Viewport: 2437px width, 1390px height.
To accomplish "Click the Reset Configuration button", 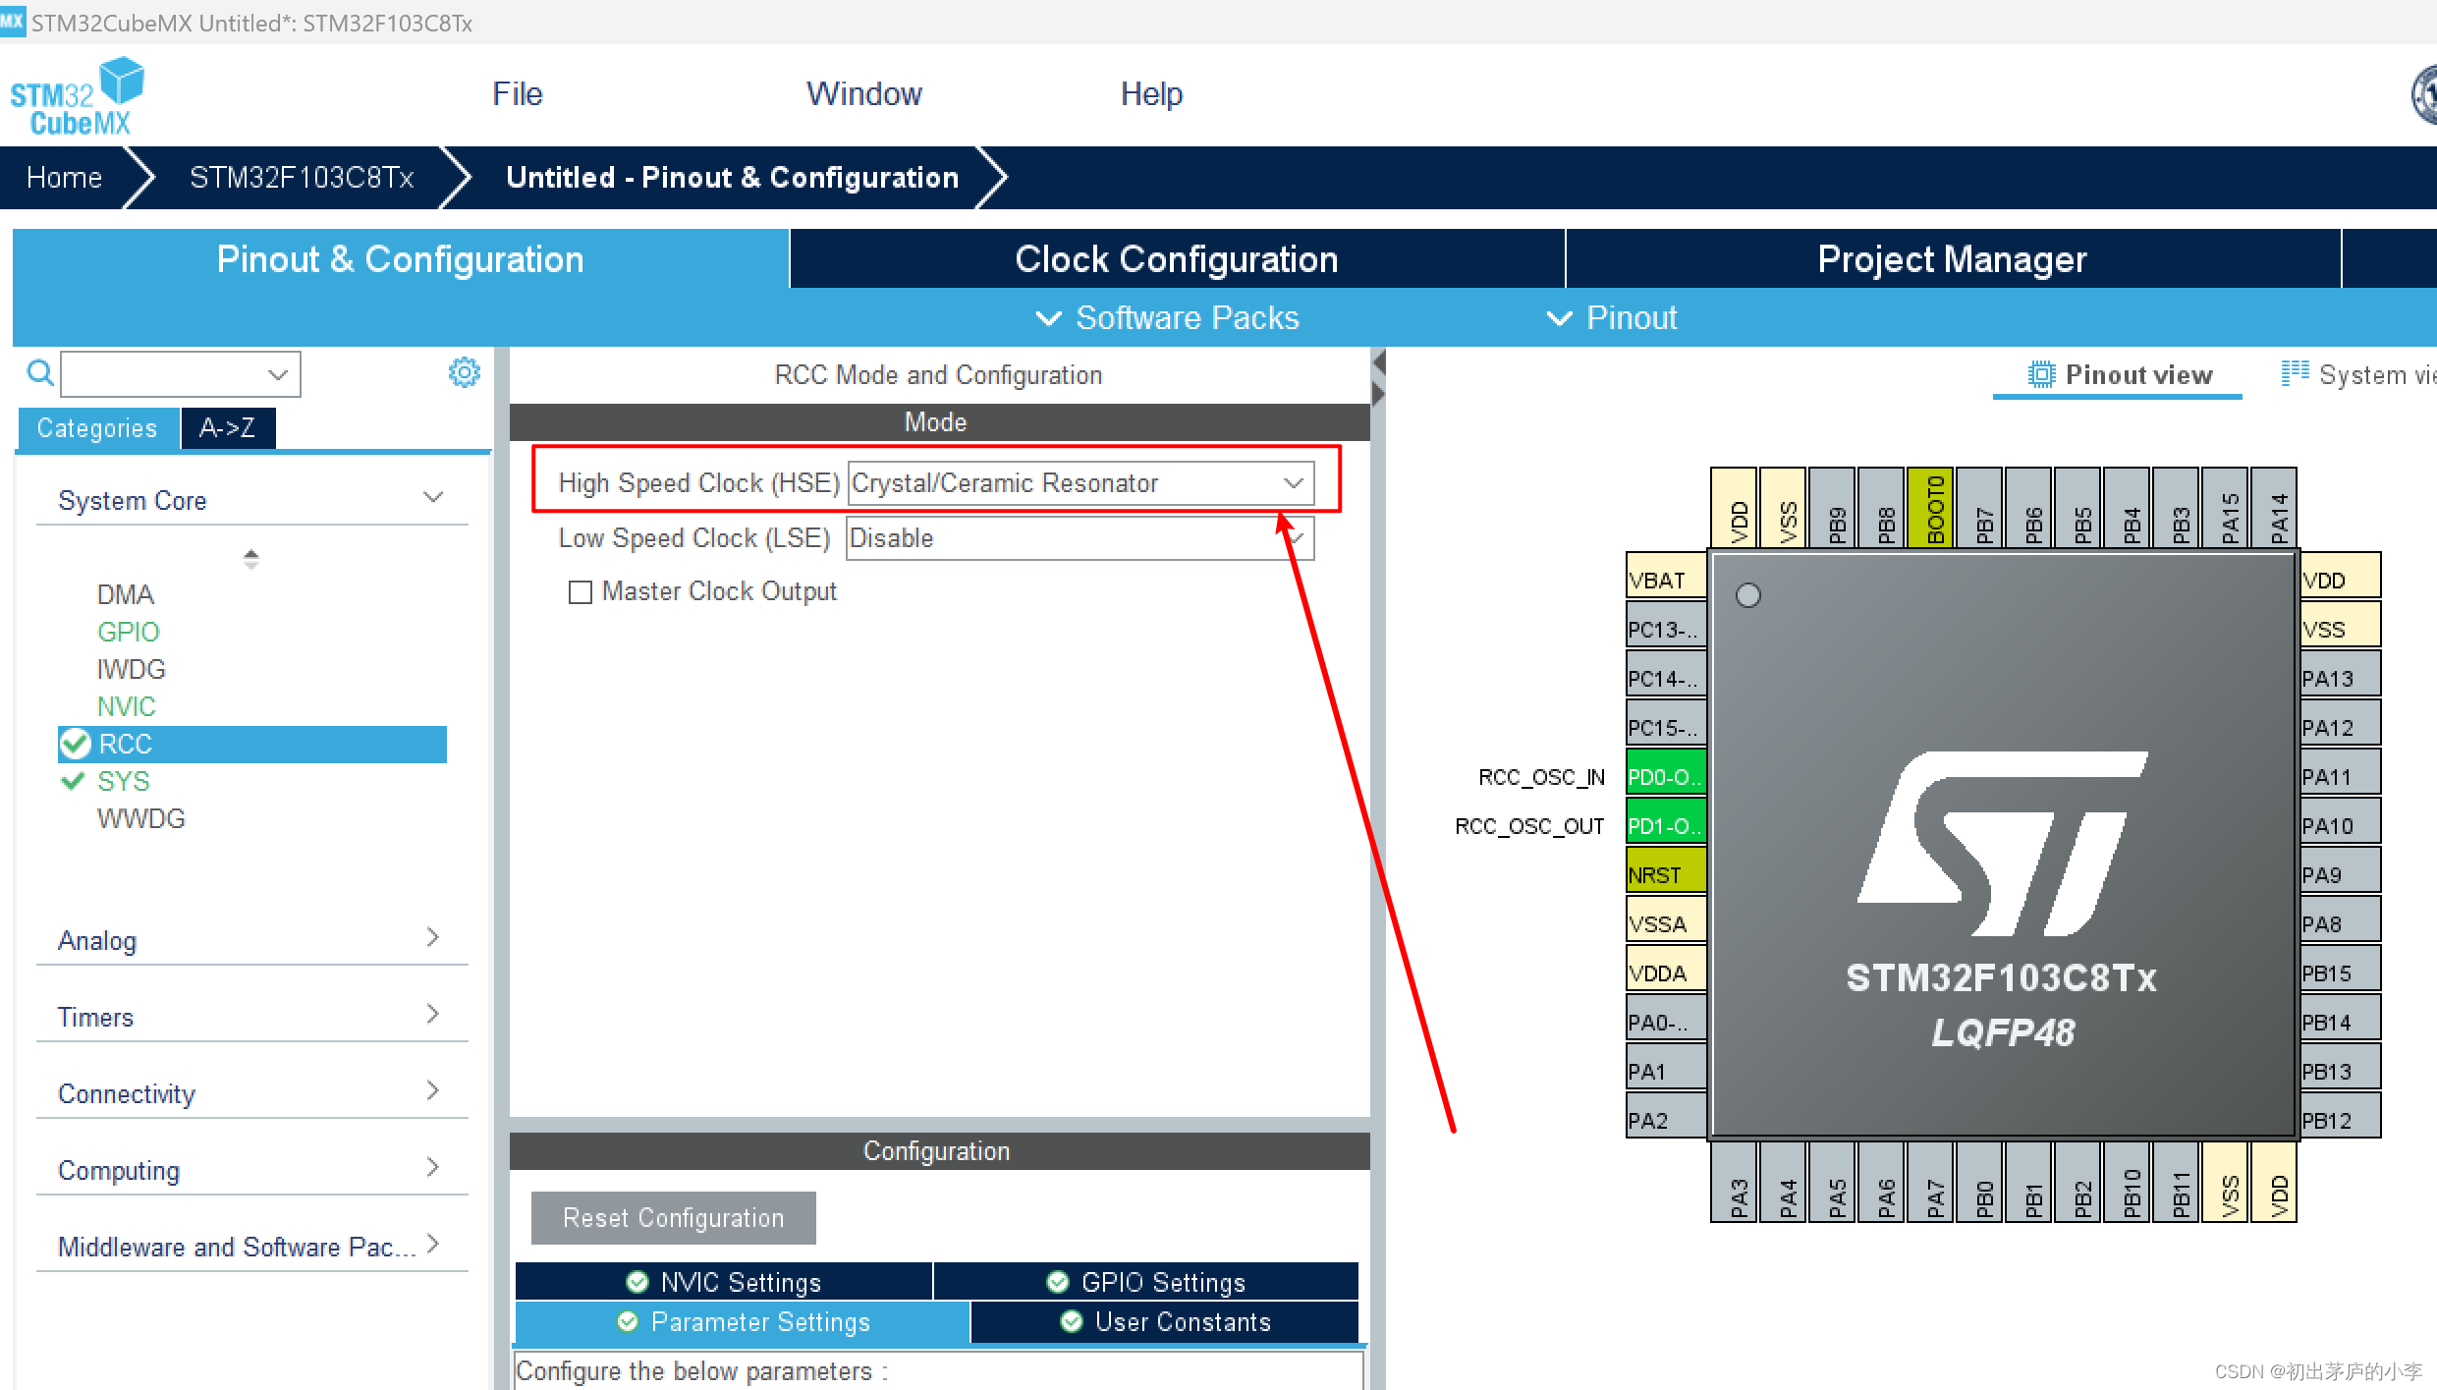I will (671, 1217).
